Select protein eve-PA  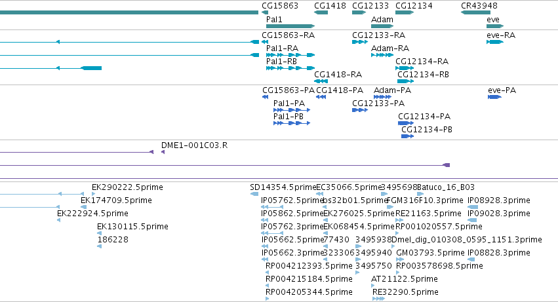tap(502, 90)
